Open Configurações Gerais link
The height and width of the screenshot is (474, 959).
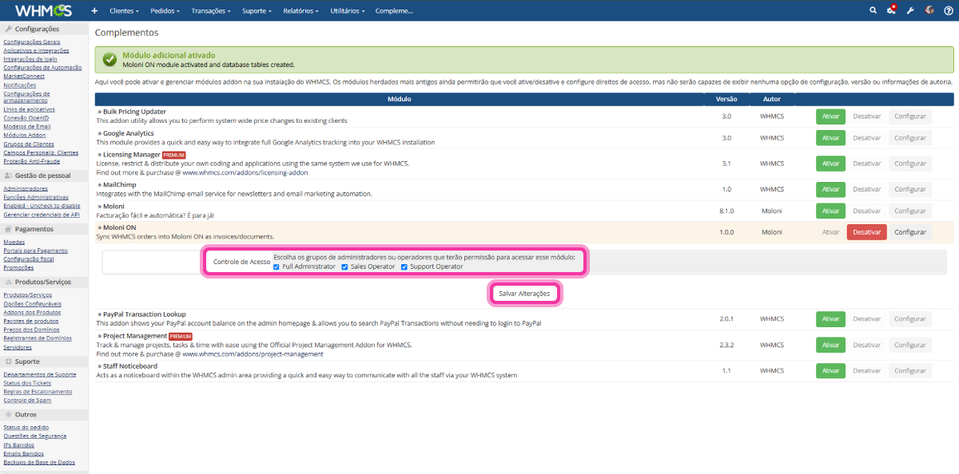(x=32, y=41)
